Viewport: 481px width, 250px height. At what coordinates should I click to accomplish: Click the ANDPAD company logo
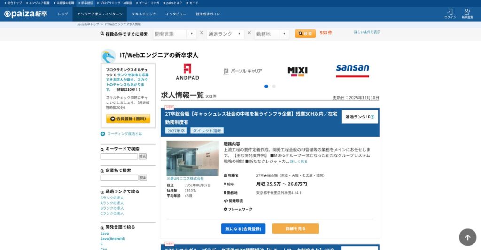(187, 71)
